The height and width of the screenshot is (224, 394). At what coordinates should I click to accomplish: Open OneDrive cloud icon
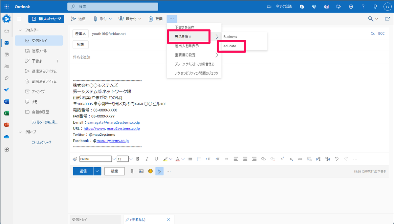click(x=7, y=137)
